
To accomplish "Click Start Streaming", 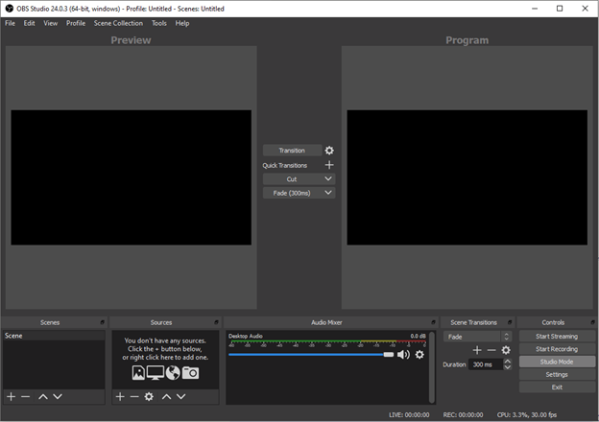I will pos(557,336).
